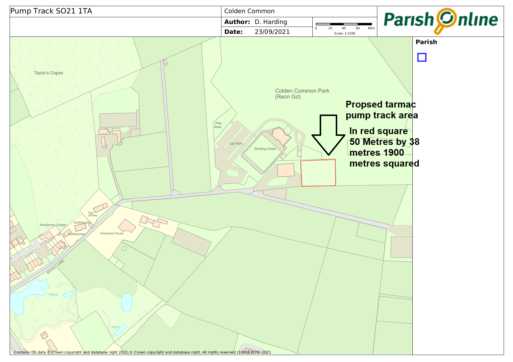Click the Crown copyright notice text
513x362 pixels.
(x=142, y=352)
